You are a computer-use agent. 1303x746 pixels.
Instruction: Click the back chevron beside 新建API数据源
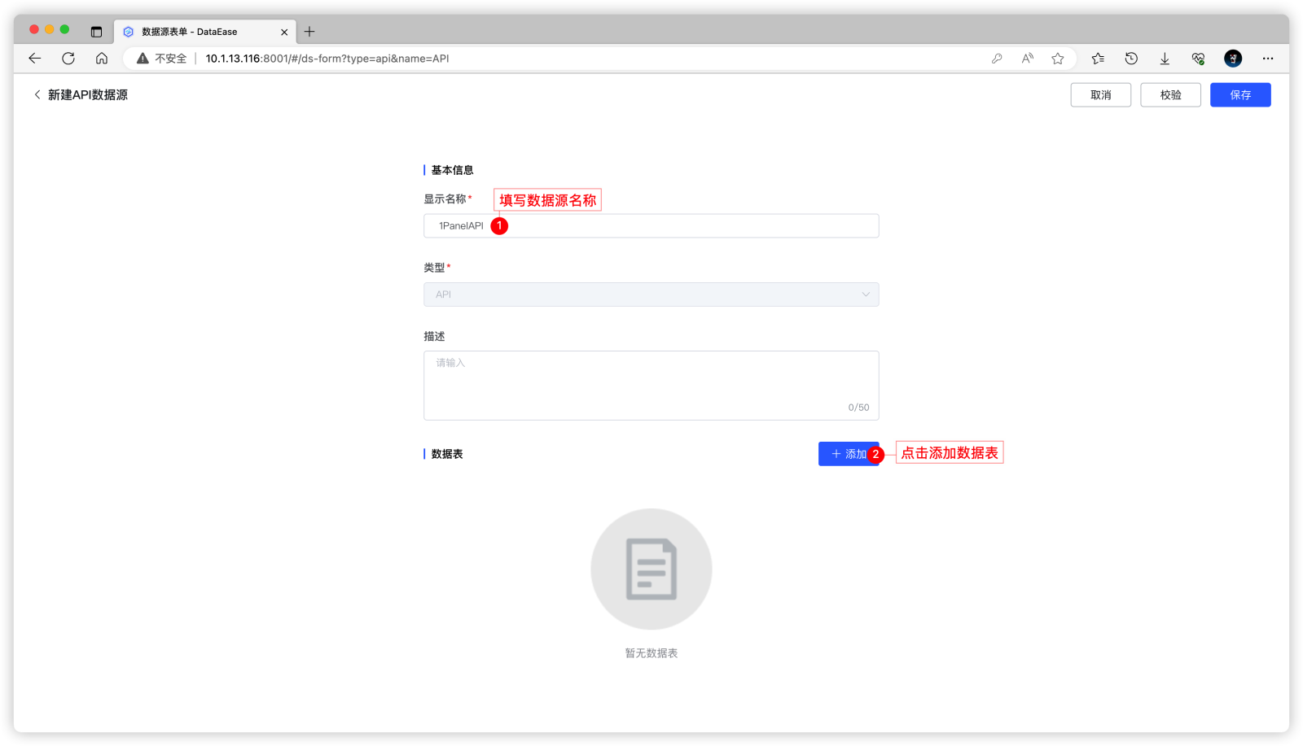(x=37, y=94)
